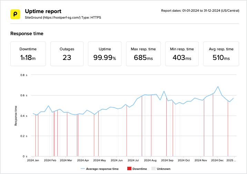Click the vertical 'Response time' axis title
The height and width of the screenshot is (174, 247).
16,116
